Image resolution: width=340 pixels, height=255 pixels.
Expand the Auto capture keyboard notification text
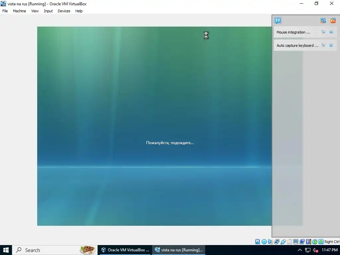[297, 45]
